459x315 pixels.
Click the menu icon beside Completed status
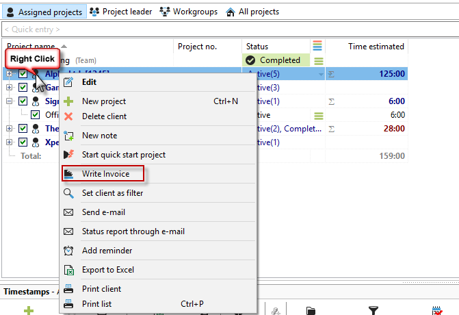[x=318, y=60]
